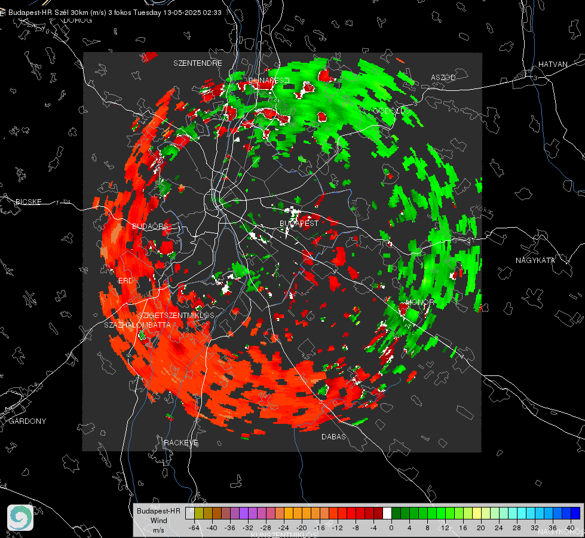Click the NAGYKÁTA city label
Image resolution: width=585 pixels, height=538 pixels.
[x=535, y=260]
